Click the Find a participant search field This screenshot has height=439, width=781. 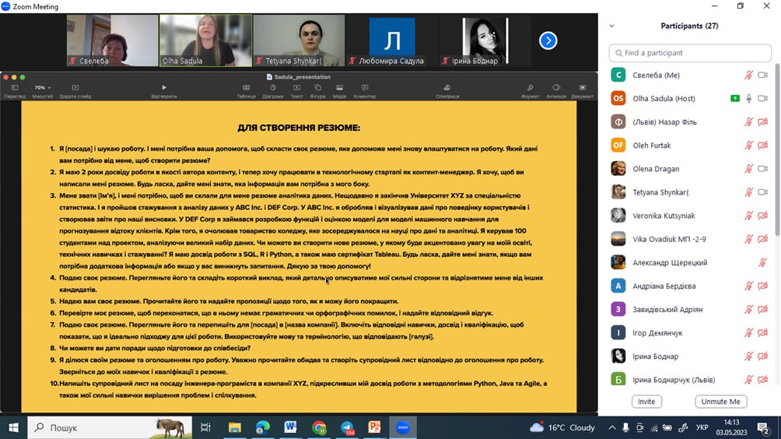pyautogui.click(x=690, y=53)
